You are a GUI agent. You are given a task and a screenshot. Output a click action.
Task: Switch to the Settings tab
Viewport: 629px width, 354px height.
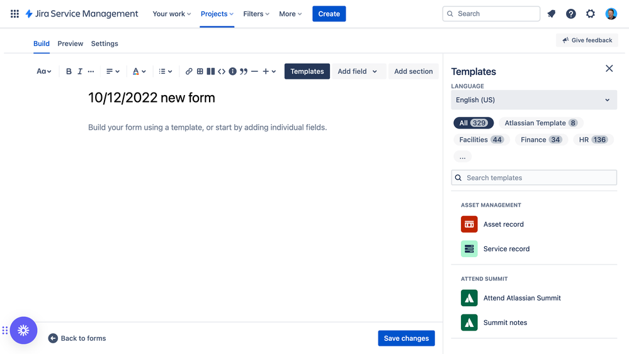tap(105, 43)
